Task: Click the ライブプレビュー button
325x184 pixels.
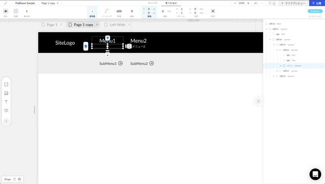Action: 293,3
